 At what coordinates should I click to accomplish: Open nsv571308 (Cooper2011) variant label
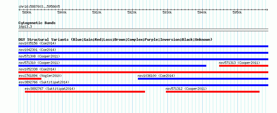(39, 56)
